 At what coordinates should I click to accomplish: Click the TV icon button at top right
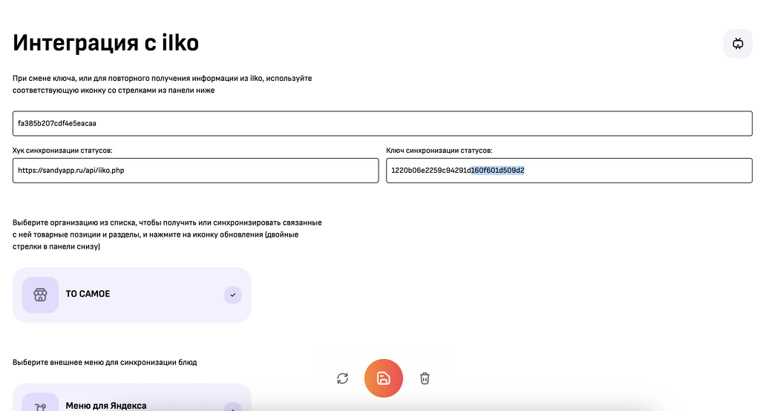coord(738,44)
